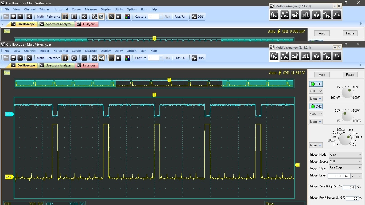Click the burst waveform icon in front VirAnalyzer palette
The width and height of the screenshot is (365, 205).
coord(316,56)
